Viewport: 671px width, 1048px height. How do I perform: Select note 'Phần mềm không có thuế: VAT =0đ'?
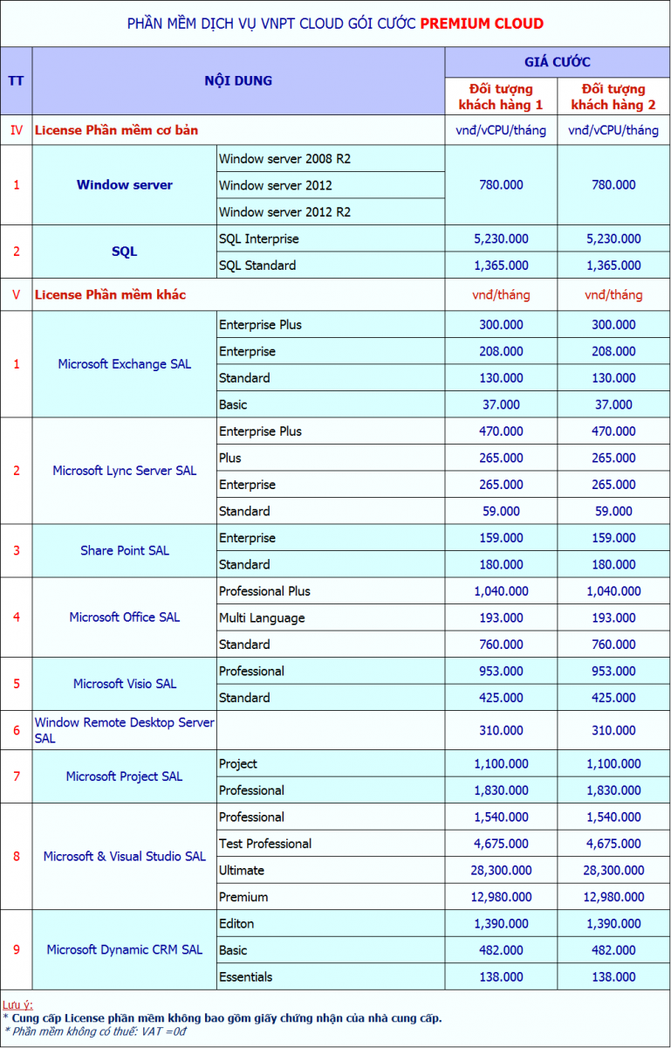pos(95,1031)
